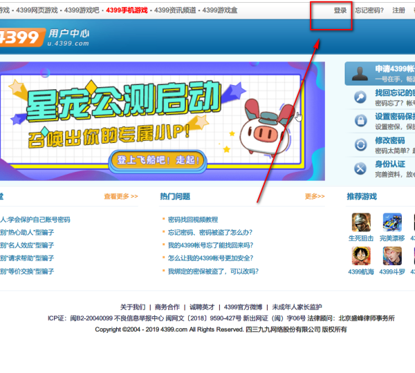Open the 4399斗罗 game name link
Viewport: 415px width, 373px height.
point(392,271)
